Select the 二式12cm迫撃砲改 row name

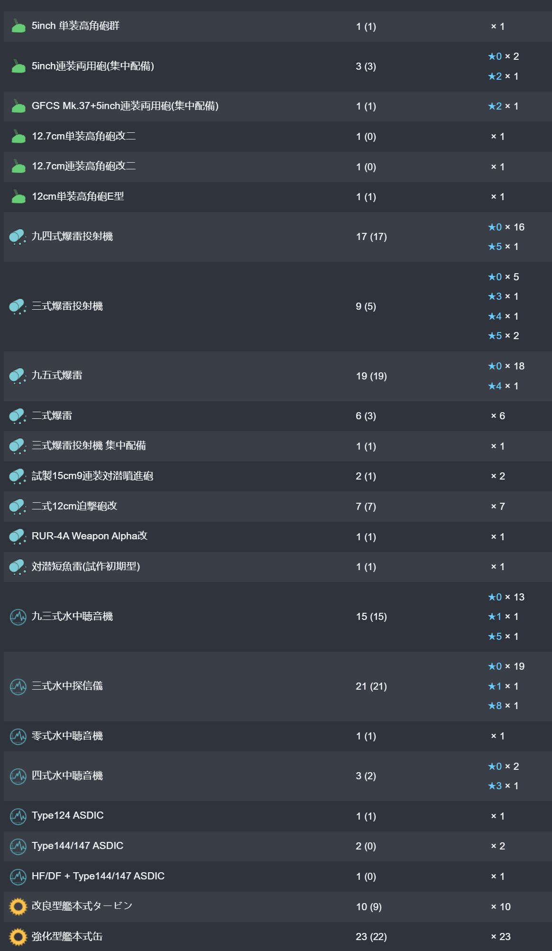point(74,506)
